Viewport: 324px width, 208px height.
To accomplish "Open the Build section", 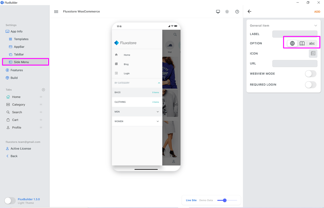I will click(x=12, y=78).
